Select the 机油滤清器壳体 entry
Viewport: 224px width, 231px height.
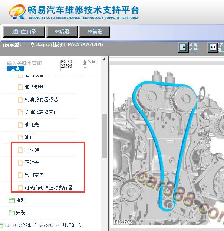(41, 112)
